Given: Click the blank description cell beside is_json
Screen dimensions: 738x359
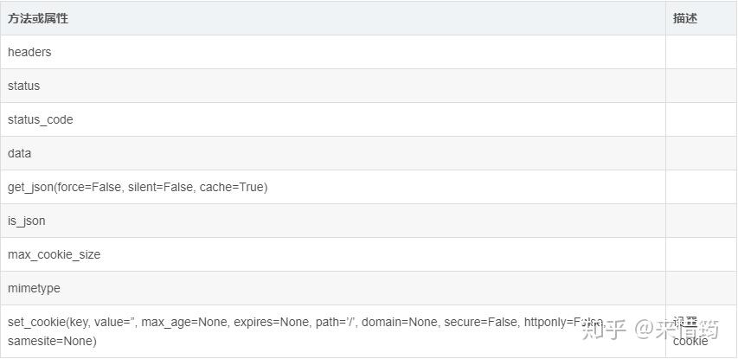Looking at the screenshot, I should [701, 221].
